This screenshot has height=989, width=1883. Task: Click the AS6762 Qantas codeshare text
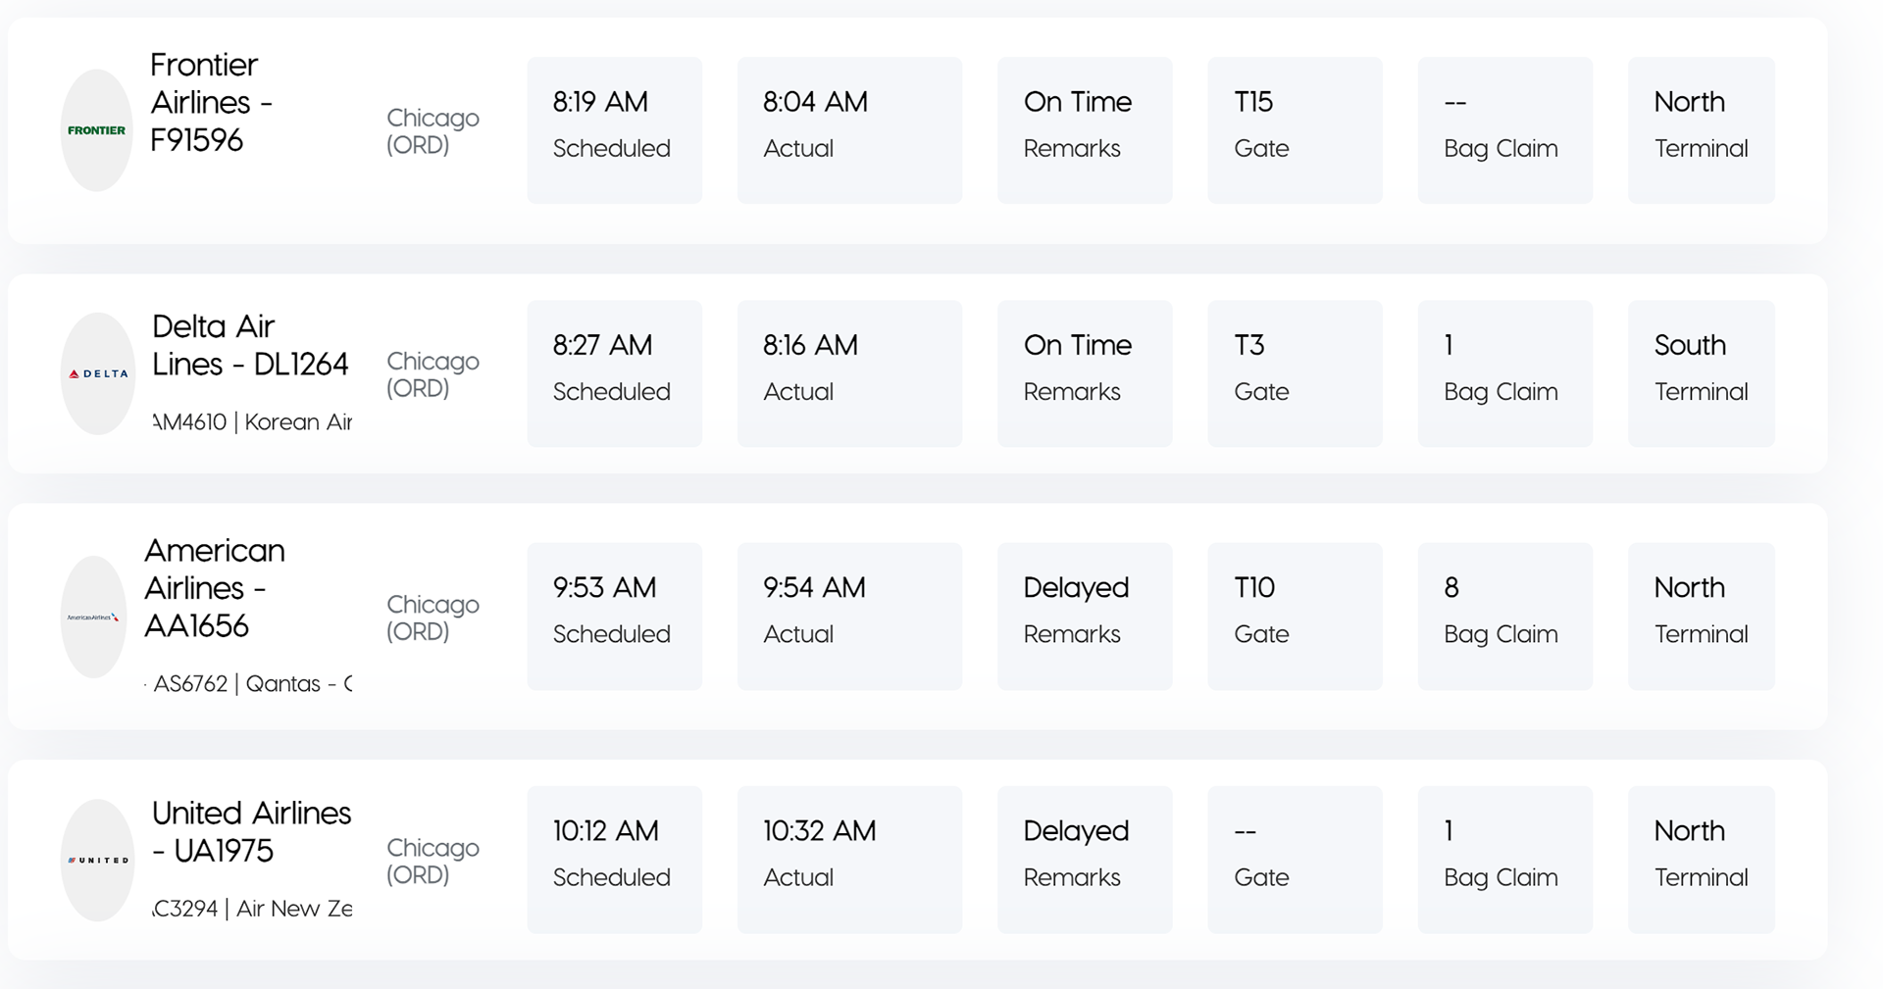coord(249,684)
